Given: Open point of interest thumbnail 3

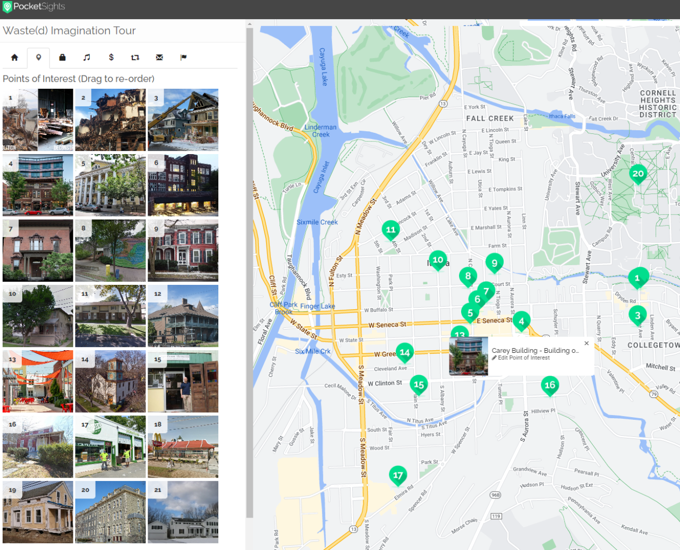Looking at the screenshot, I should click(x=183, y=120).
